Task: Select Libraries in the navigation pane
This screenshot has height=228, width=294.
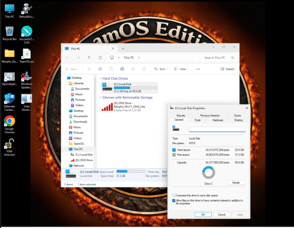Action: [78, 83]
